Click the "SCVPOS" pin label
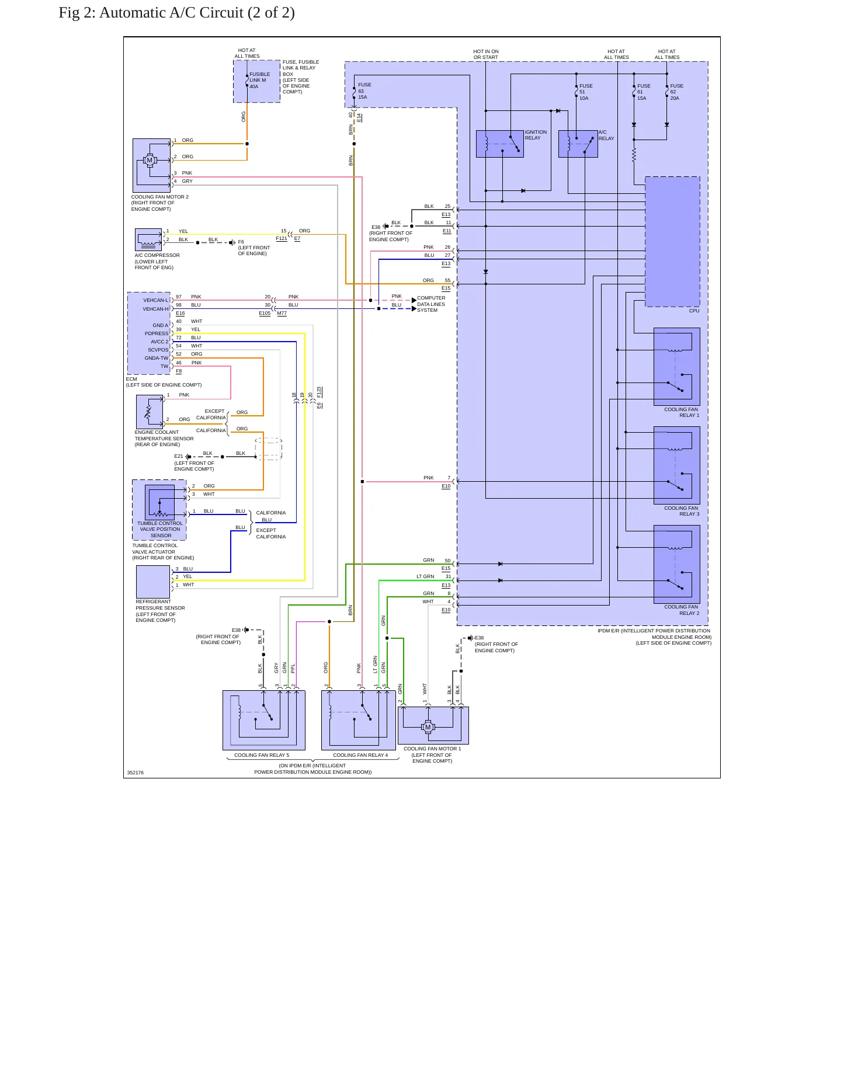Screen dimensions: 844x1092 [158, 350]
